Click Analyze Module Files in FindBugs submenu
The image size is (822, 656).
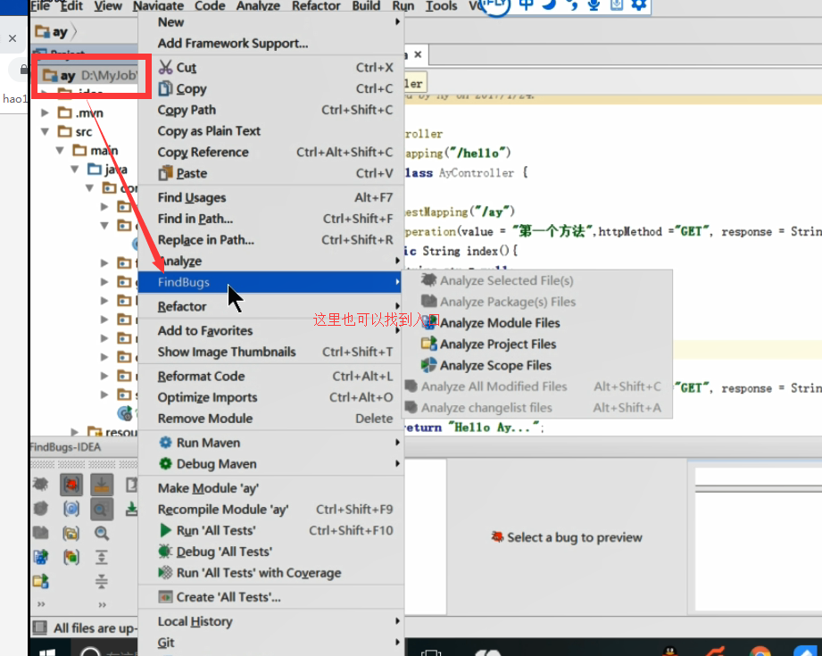[x=500, y=322]
